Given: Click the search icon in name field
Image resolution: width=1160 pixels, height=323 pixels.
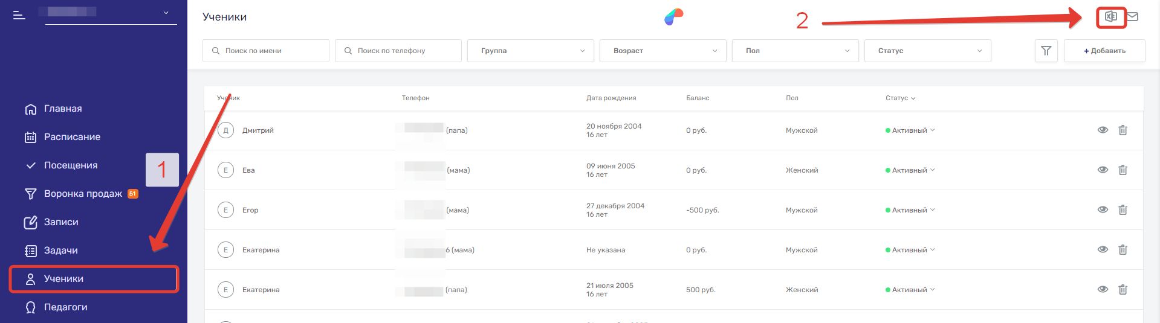Looking at the screenshot, I should [x=216, y=51].
